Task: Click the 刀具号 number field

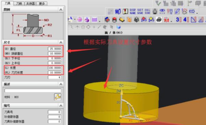Action: click(x=54, y=112)
